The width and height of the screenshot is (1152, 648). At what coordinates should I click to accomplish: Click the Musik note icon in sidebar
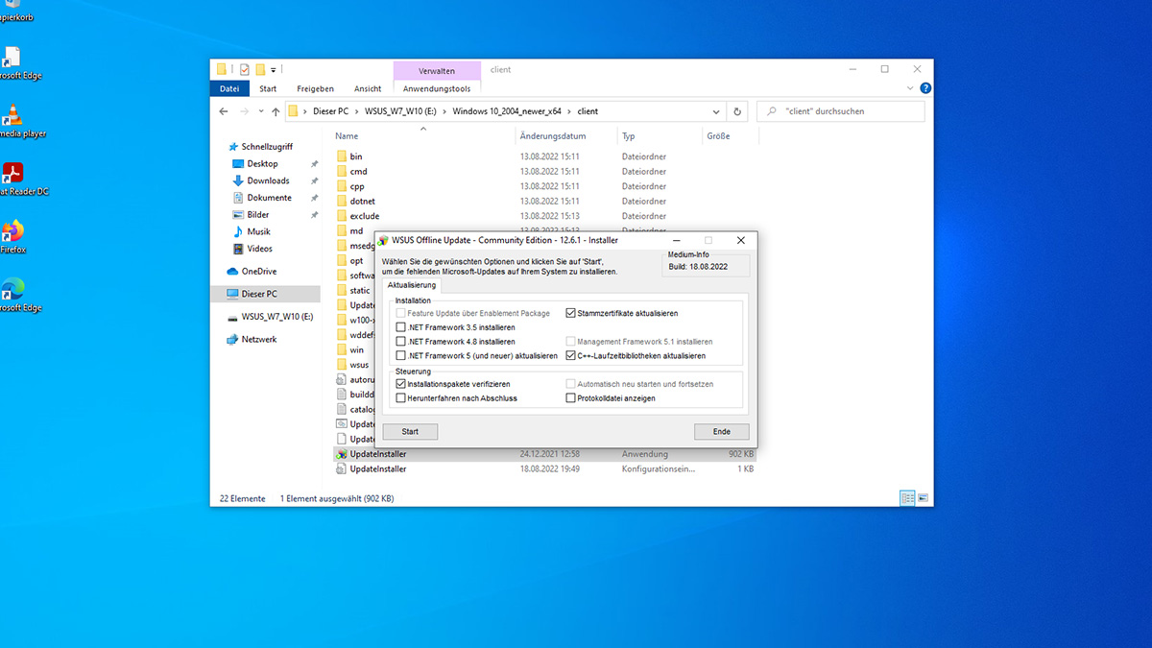239,231
